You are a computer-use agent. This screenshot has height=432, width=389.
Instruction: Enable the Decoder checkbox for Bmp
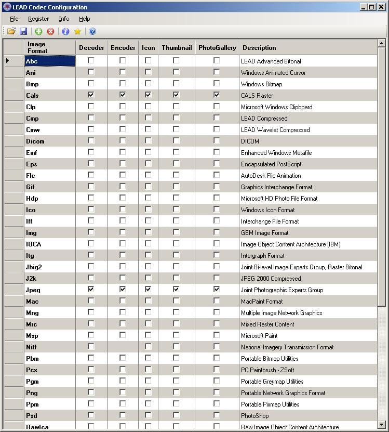click(x=91, y=84)
